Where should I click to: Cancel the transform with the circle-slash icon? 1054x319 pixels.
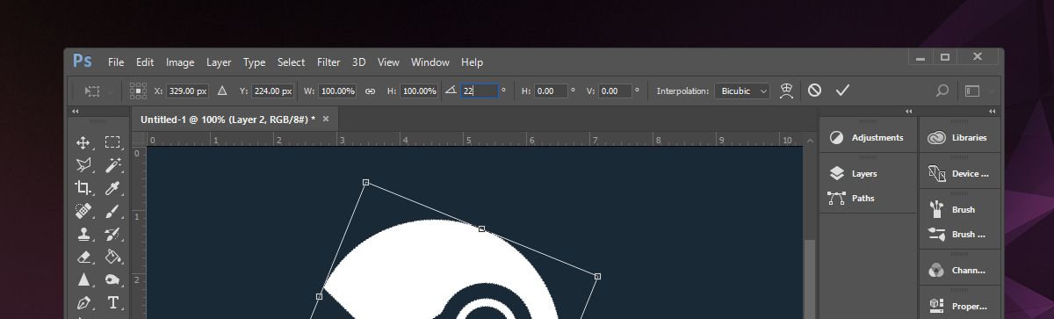coord(815,91)
